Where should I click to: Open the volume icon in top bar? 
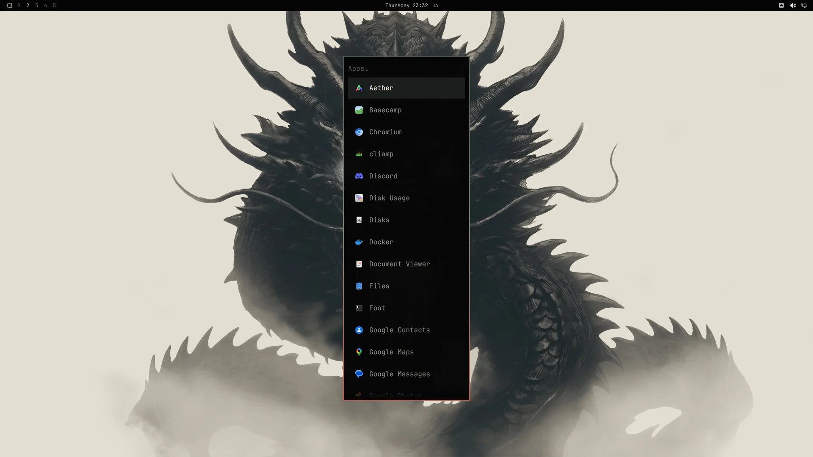[x=793, y=6]
